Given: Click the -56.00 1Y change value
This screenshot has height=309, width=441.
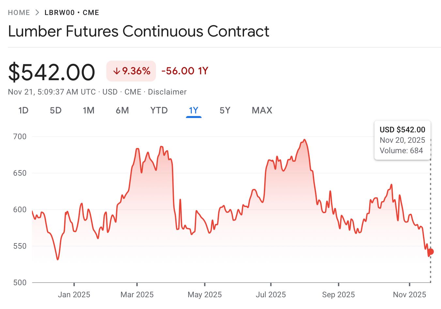Looking at the screenshot, I should click(185, 71).
